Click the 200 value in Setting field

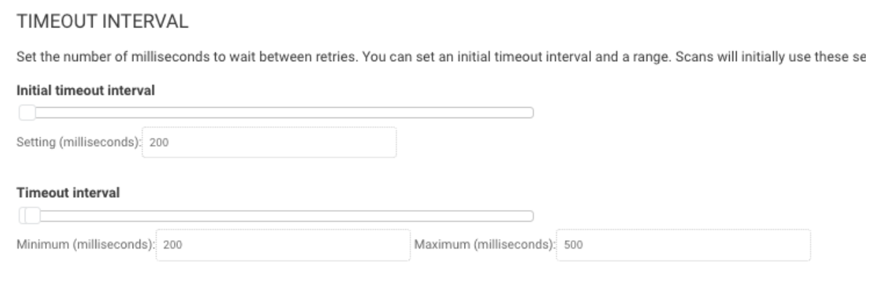pyautogui.click(x=155, y=143)
